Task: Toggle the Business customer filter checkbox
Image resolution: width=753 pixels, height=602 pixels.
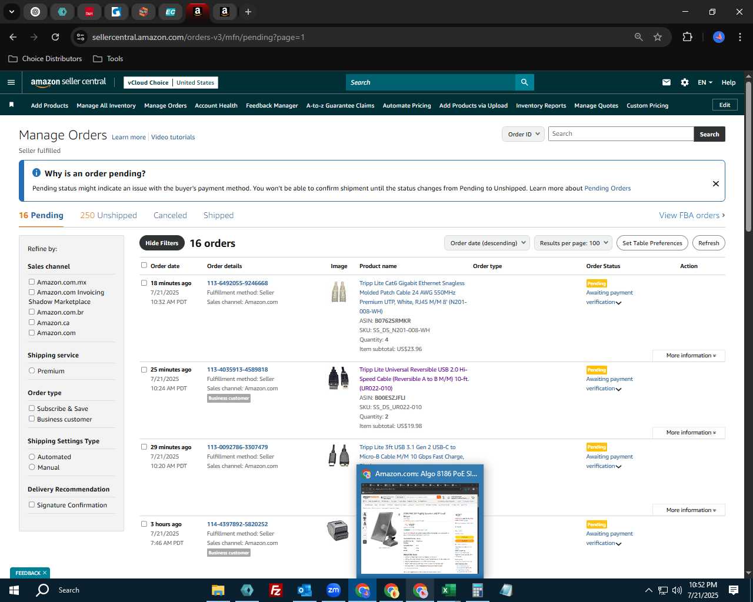Action: tap(32, 419)
